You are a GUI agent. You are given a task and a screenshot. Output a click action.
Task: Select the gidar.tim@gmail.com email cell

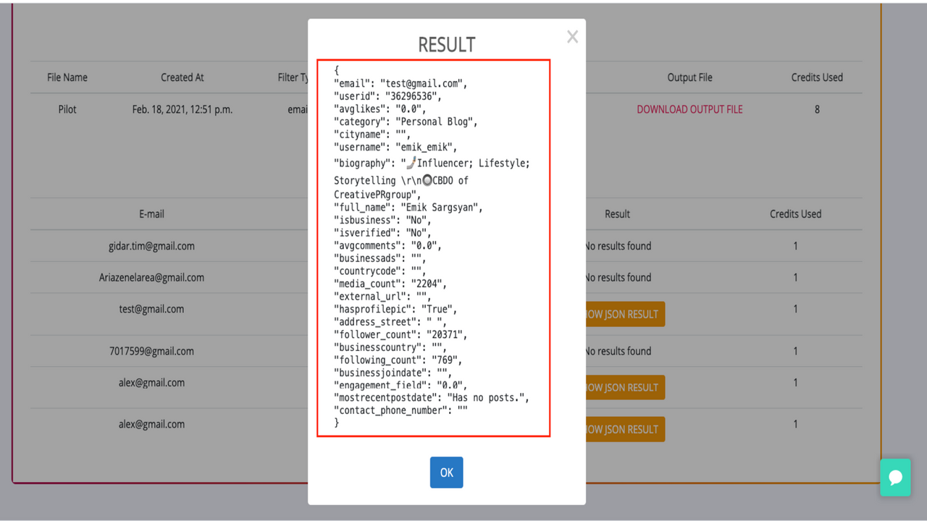pos(151,246)
